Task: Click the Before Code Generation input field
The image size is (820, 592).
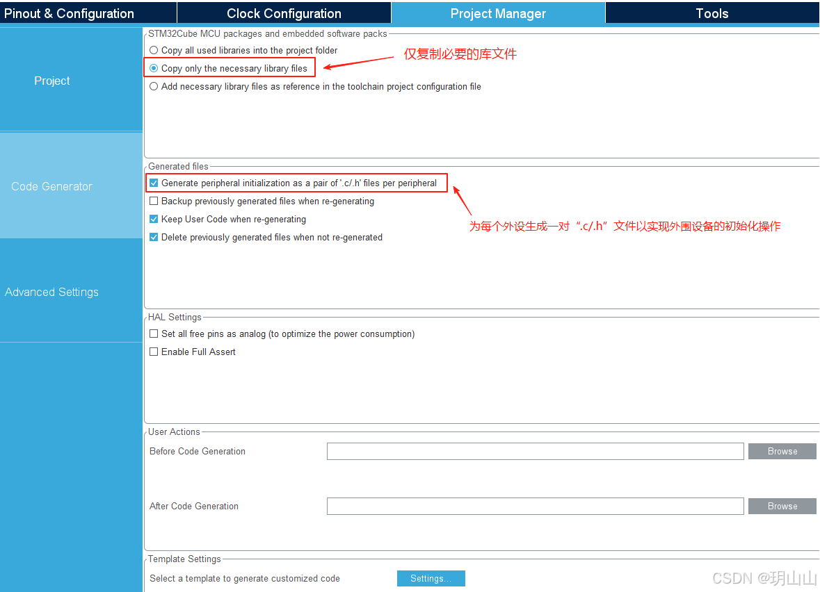Action: pos(536,451)
